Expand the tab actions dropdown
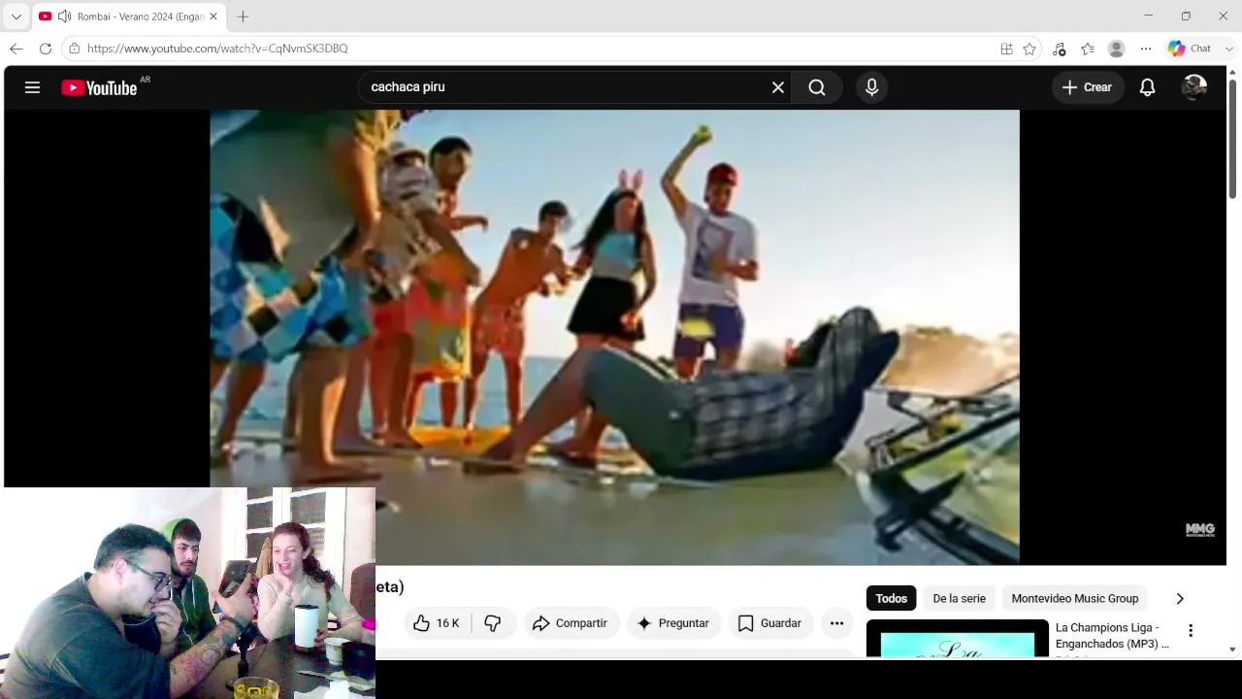The height and width of the screenshot is (699, 1242). (16, 17)
